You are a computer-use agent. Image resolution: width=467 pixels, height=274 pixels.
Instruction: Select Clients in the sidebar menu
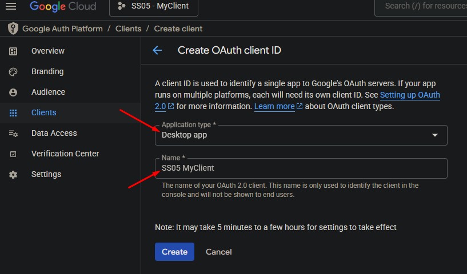point(43,112)
